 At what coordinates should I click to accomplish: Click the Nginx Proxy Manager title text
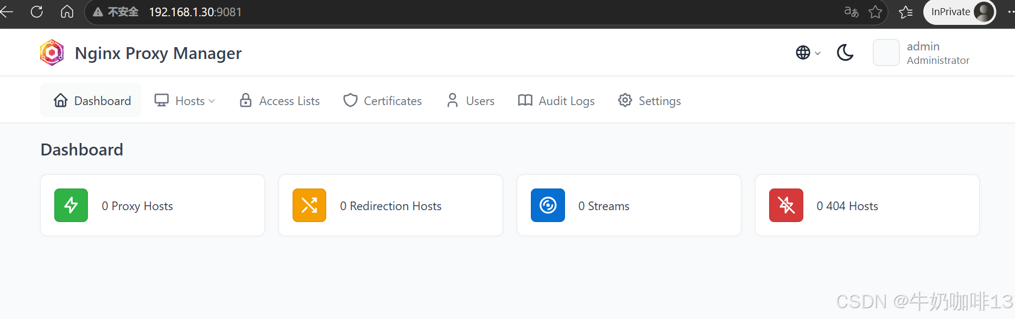[158, 53]
